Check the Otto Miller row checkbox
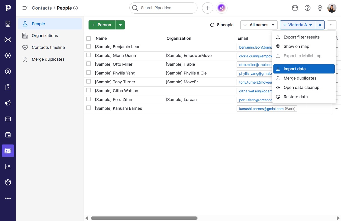Viewport: 341px width, 221px height. pos(89,64)
